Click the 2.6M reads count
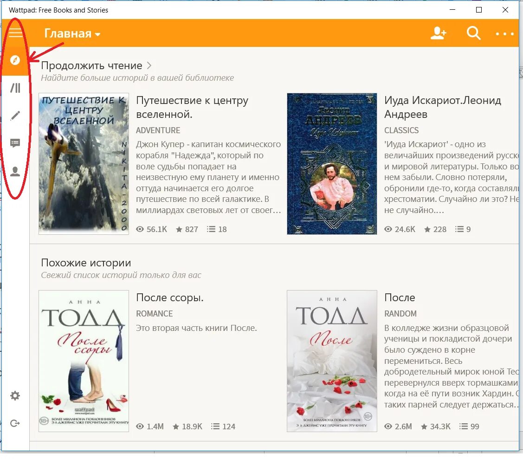Image resolution: width=523 pixels, height=459 pixels. (398, 427)
